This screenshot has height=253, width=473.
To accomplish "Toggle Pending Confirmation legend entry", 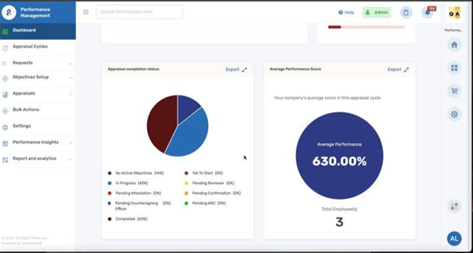I will point(212,193).
